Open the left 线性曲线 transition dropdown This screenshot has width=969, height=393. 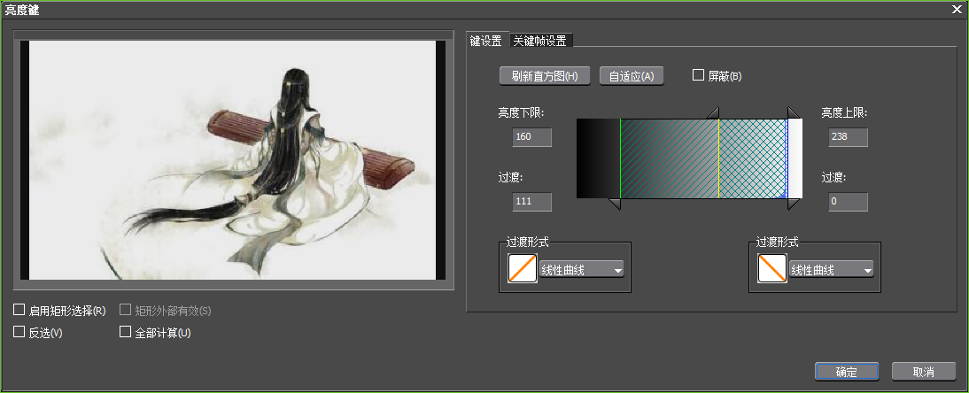point(581,270)
